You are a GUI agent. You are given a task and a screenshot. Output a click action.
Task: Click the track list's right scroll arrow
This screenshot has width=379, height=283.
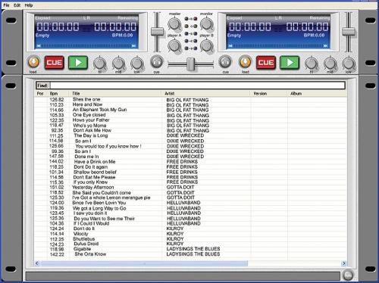tap(343, 263)
